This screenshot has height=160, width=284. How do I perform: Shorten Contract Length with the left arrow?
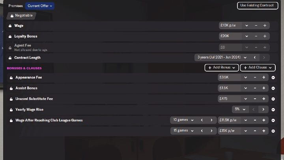tap(255, 58)
